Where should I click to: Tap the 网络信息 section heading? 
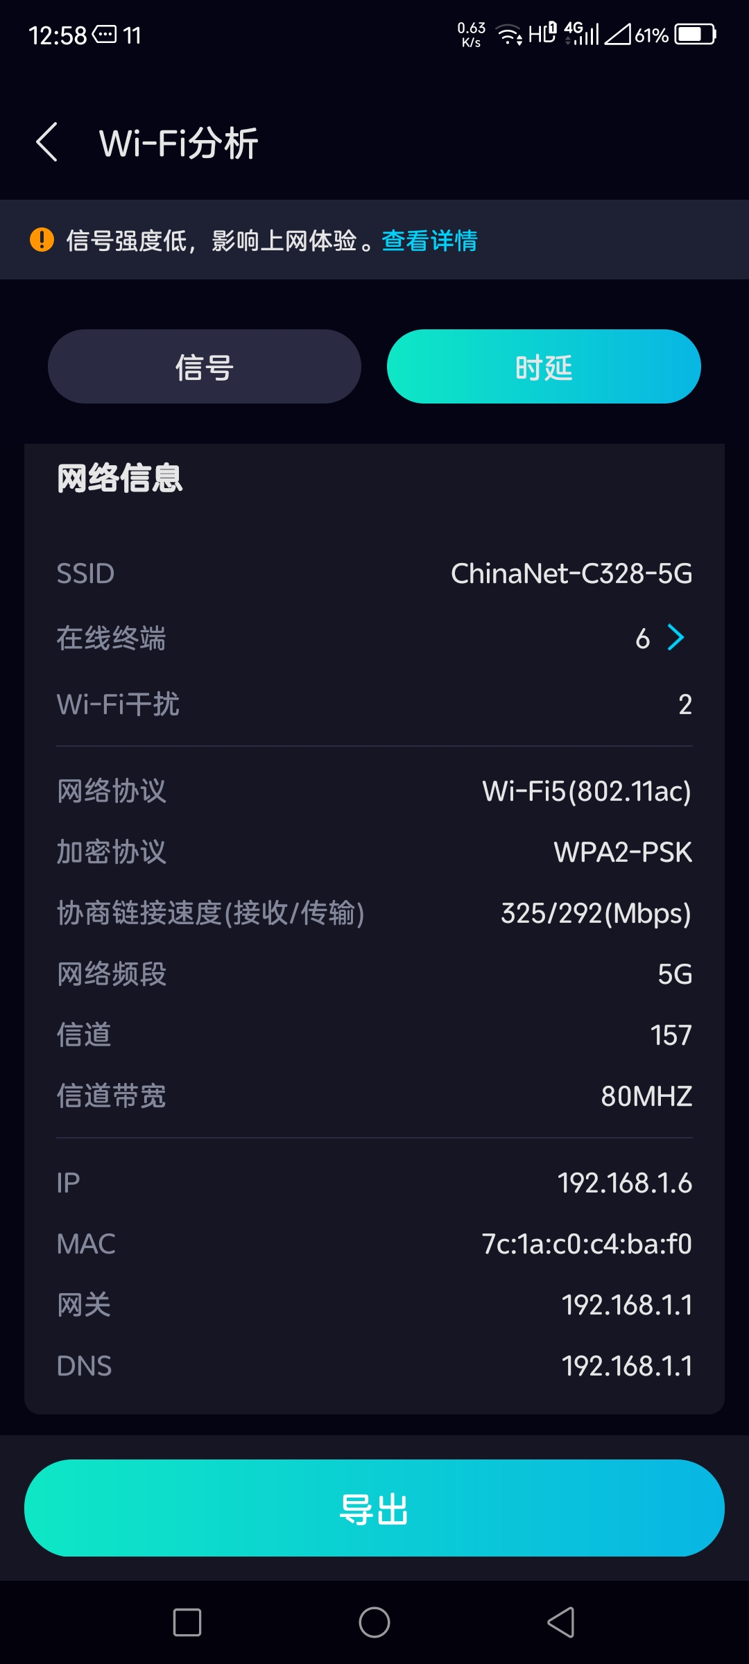119,478
